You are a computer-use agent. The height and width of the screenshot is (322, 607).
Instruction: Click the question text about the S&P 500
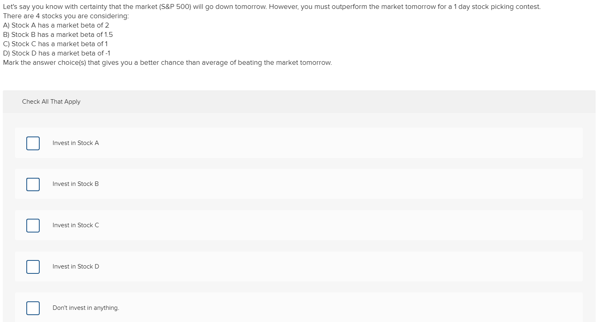coord(271,6)
